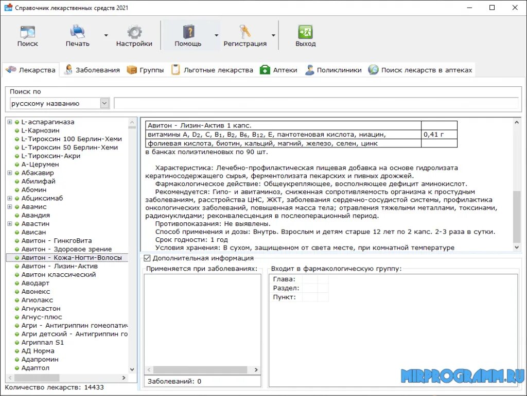The image size is (527, 396).
Task: Click the Заболеваний: 0 counter
Action: click(174, 381)
